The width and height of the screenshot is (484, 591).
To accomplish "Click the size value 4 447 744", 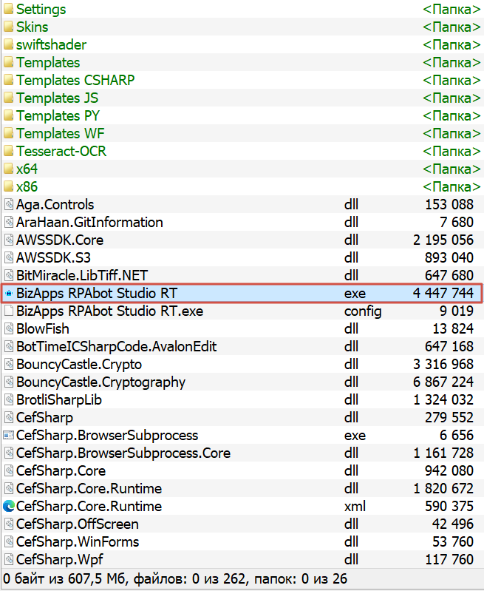I will (443, 293).
